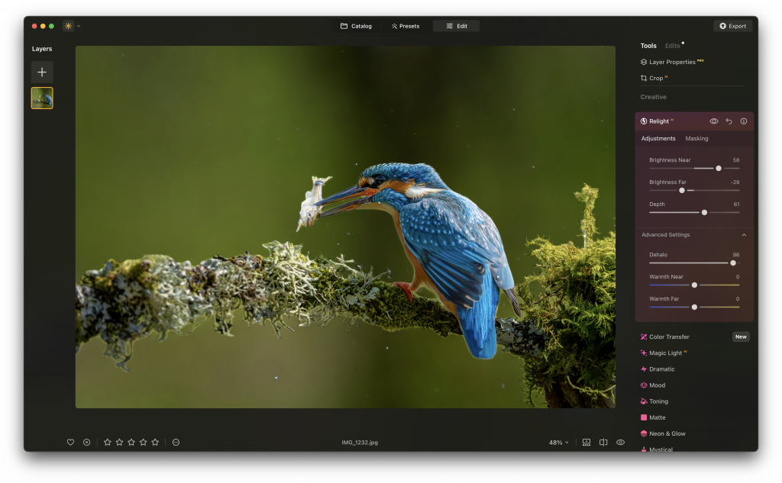Click the Export button
The width and height of the screenshot is (782, 483).
[732, 26]
